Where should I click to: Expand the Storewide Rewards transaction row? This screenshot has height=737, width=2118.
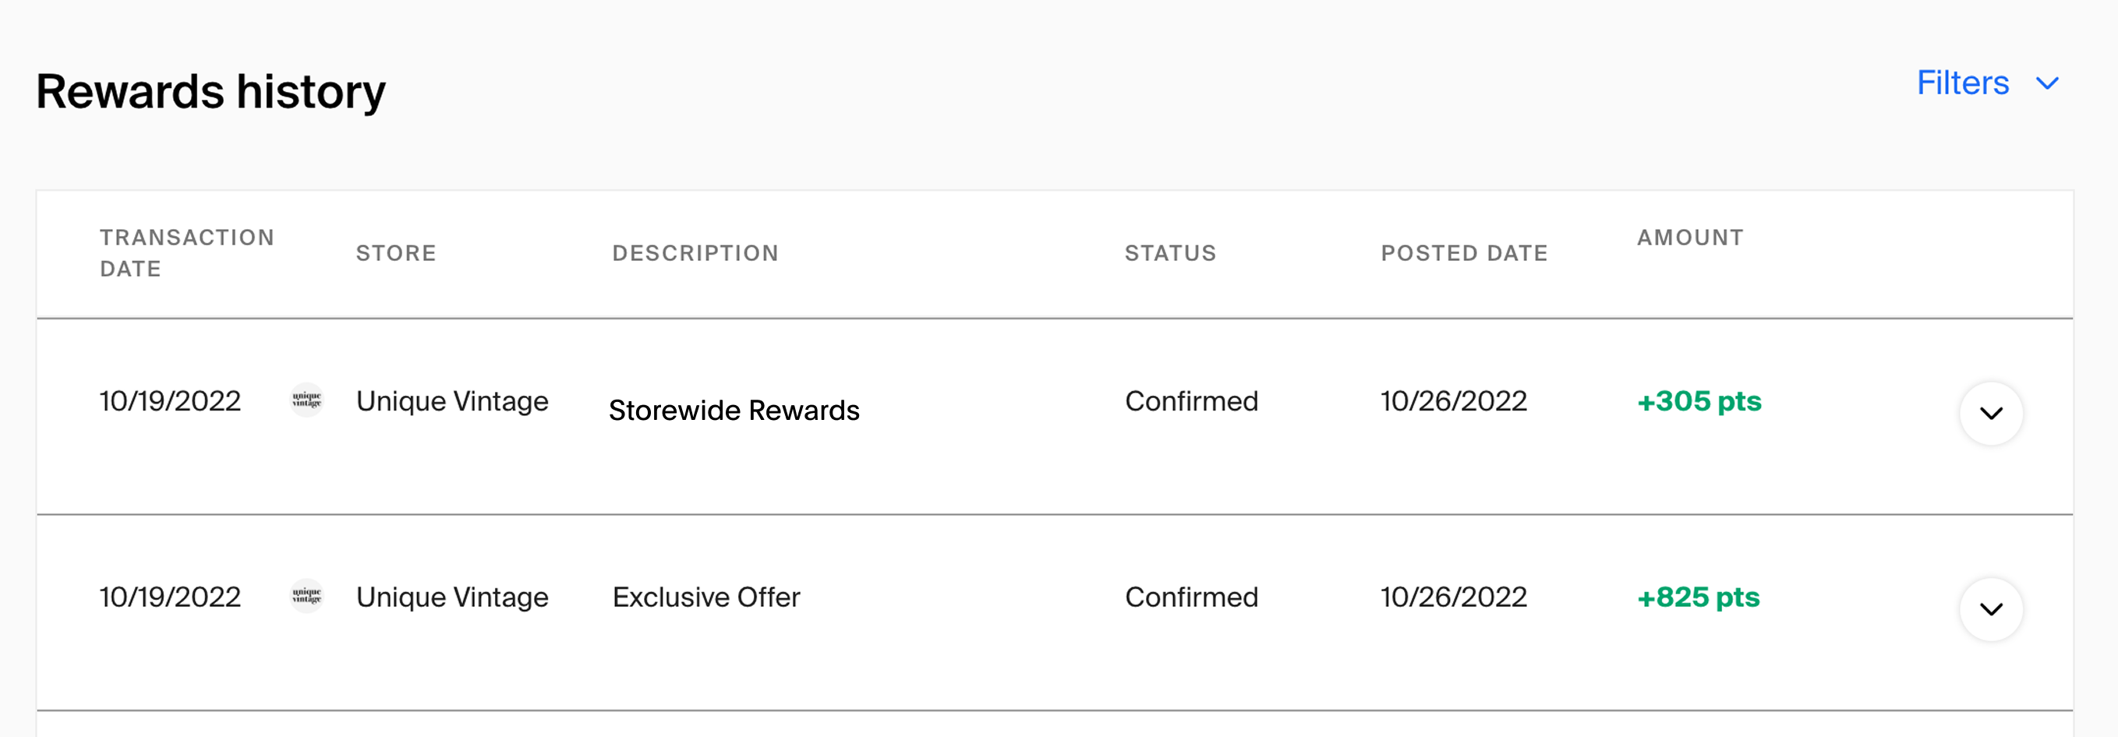tap(1989, 413)
